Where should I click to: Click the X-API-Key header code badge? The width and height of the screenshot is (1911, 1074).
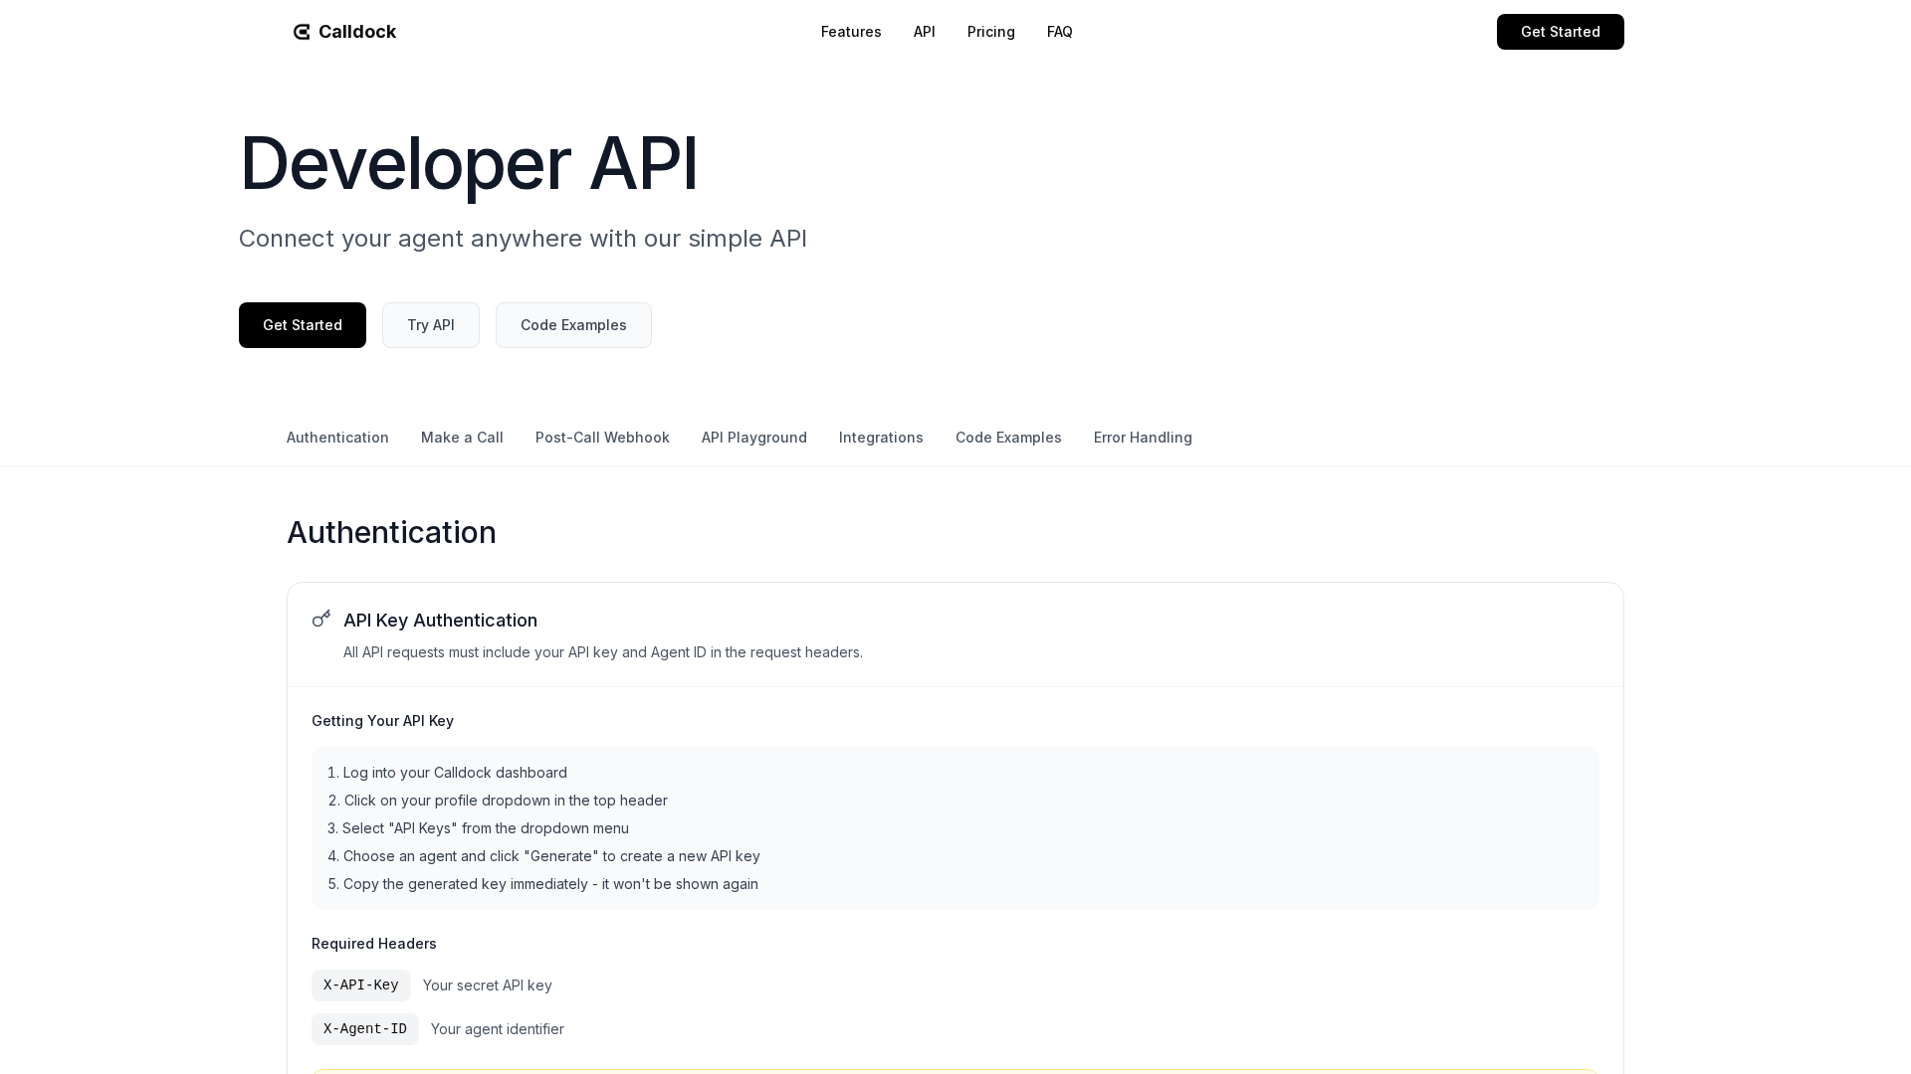point(360,985)
